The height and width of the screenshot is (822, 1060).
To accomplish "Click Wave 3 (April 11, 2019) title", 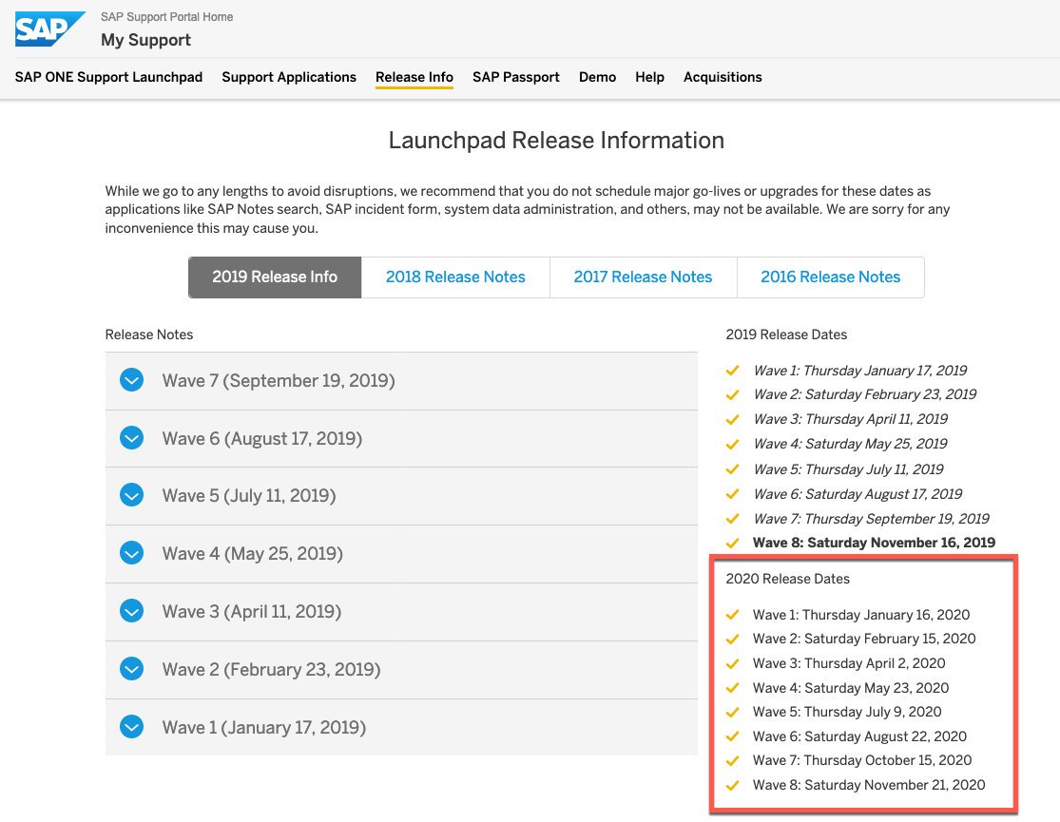I will pos(252,611).
